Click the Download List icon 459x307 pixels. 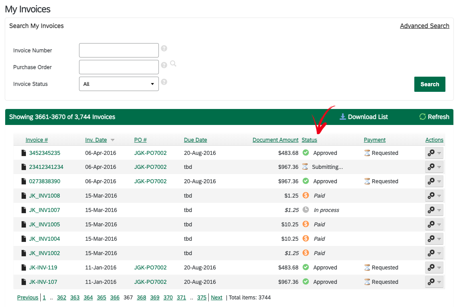342,117
